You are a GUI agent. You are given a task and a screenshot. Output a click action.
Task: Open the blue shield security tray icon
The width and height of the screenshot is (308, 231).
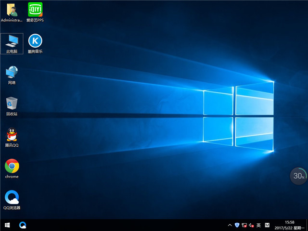pos(237,225)
